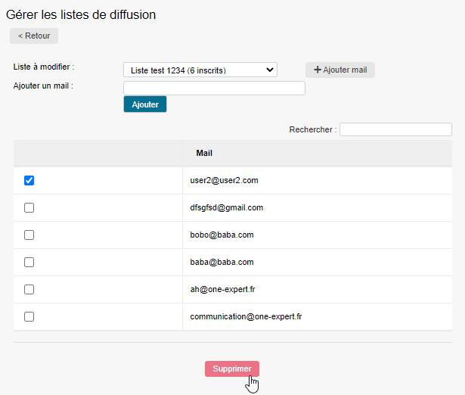This screenshot has width=465, height=395.
Task: Tick the checkbox for dfsgfsd@gmail.com
Action: click(x=29, y=208)
